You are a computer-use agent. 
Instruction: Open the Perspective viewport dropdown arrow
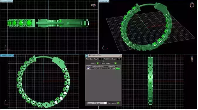click(108, 1)
